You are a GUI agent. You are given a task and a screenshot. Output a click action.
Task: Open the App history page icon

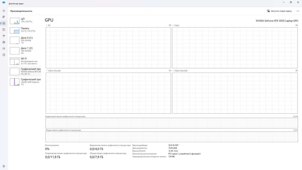pos(4,30)
